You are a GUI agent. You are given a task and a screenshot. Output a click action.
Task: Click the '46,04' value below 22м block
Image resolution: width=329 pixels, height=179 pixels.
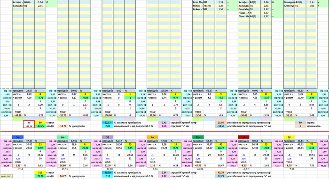point(200,169)
